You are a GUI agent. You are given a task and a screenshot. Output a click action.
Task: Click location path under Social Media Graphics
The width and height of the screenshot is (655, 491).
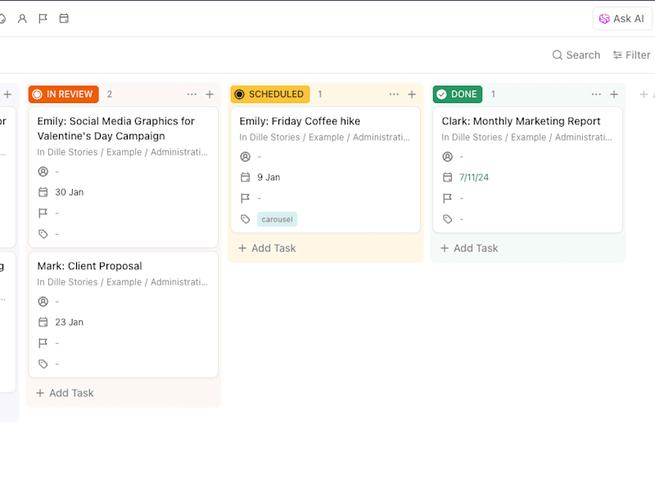(122, 152)
